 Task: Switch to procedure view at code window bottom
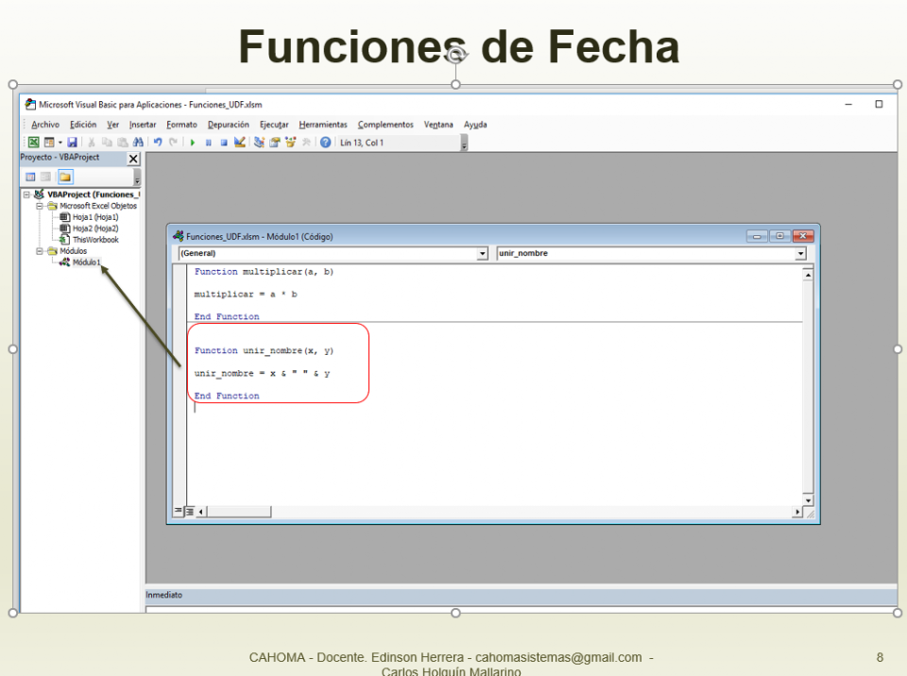[178, 511]
